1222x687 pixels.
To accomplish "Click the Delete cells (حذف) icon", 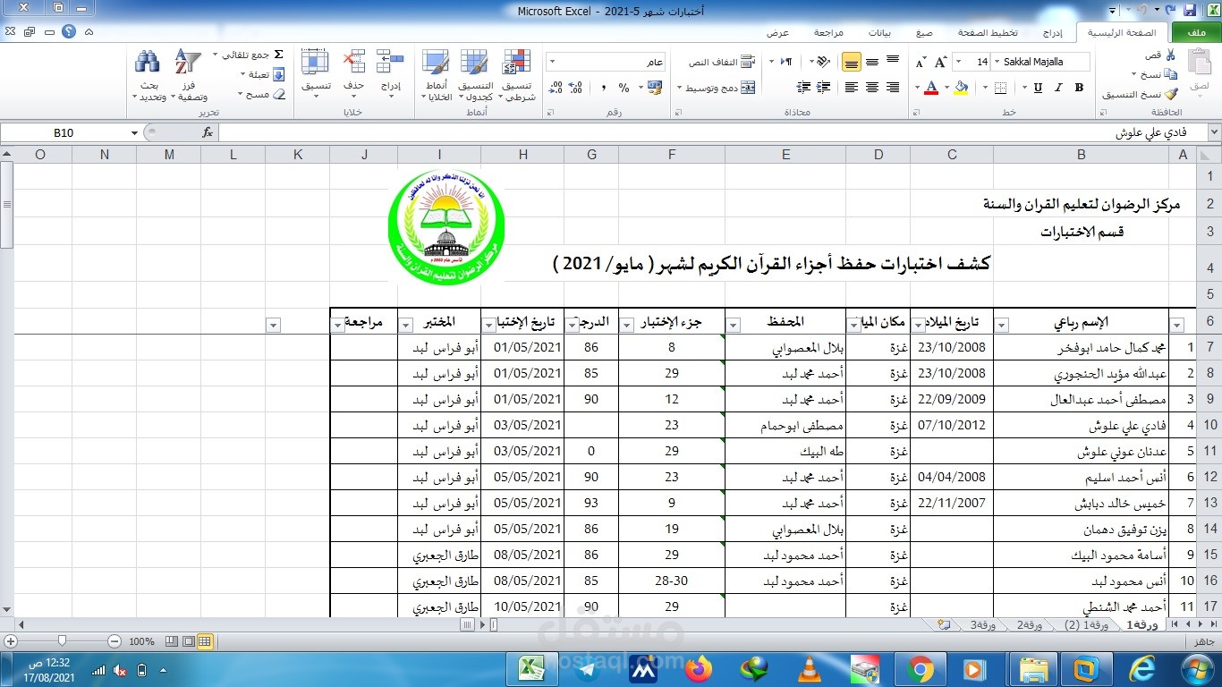I will tap(353, 61).
